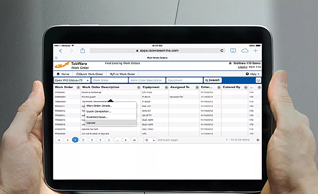The width and height of the screenshot is (318, 194).
Task: Open Enter... column filter arrow
Action: pyautogui.click(x=219, y=87)
